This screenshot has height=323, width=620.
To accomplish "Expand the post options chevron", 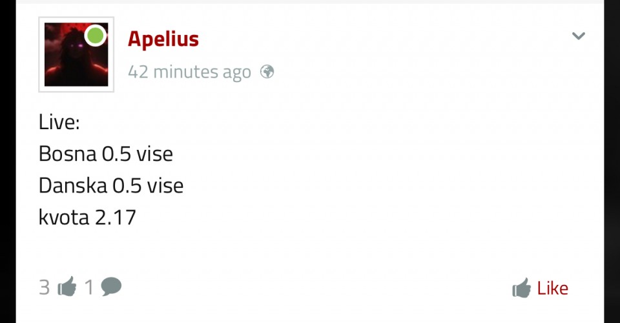I will pos(578,36).
